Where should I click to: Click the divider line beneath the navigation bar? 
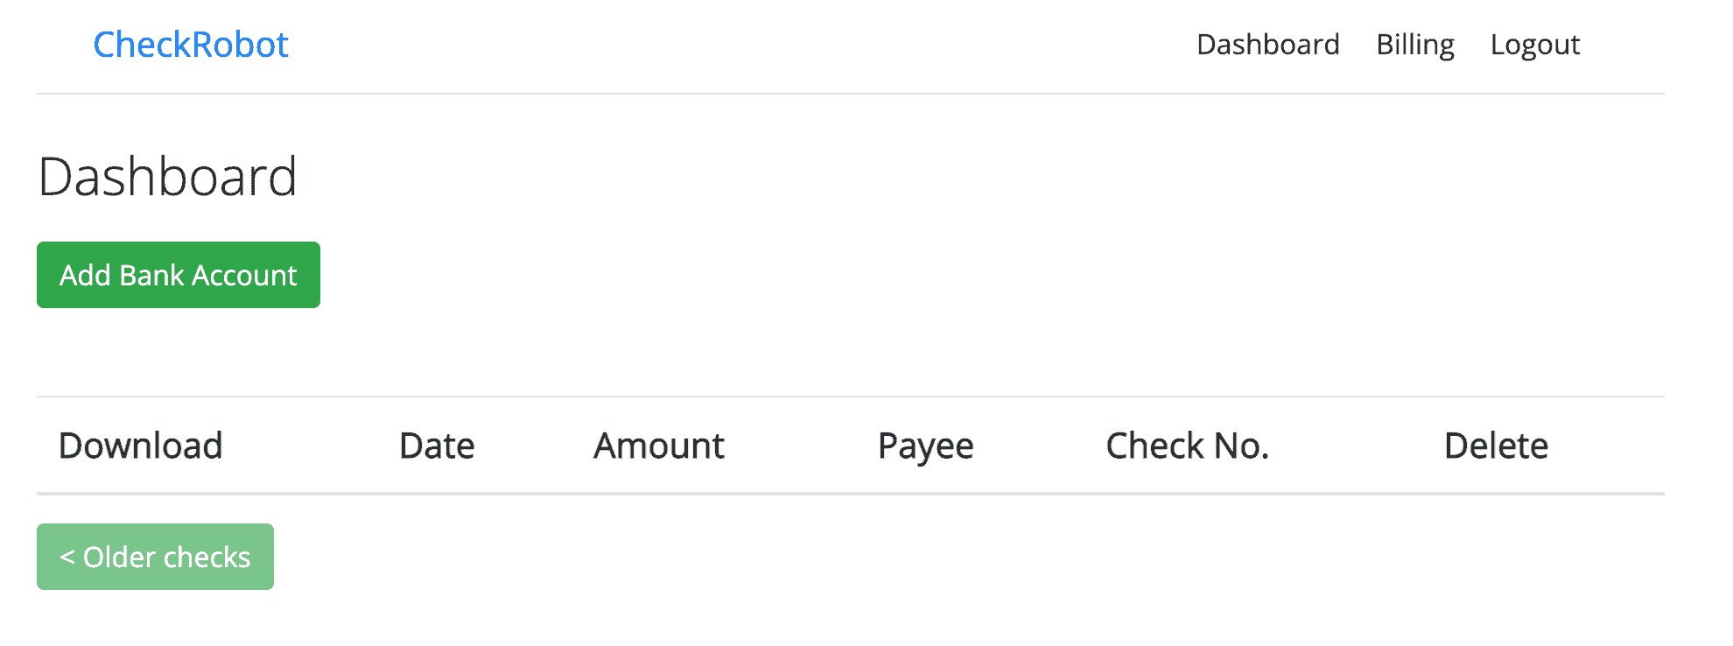coord(849,94)
